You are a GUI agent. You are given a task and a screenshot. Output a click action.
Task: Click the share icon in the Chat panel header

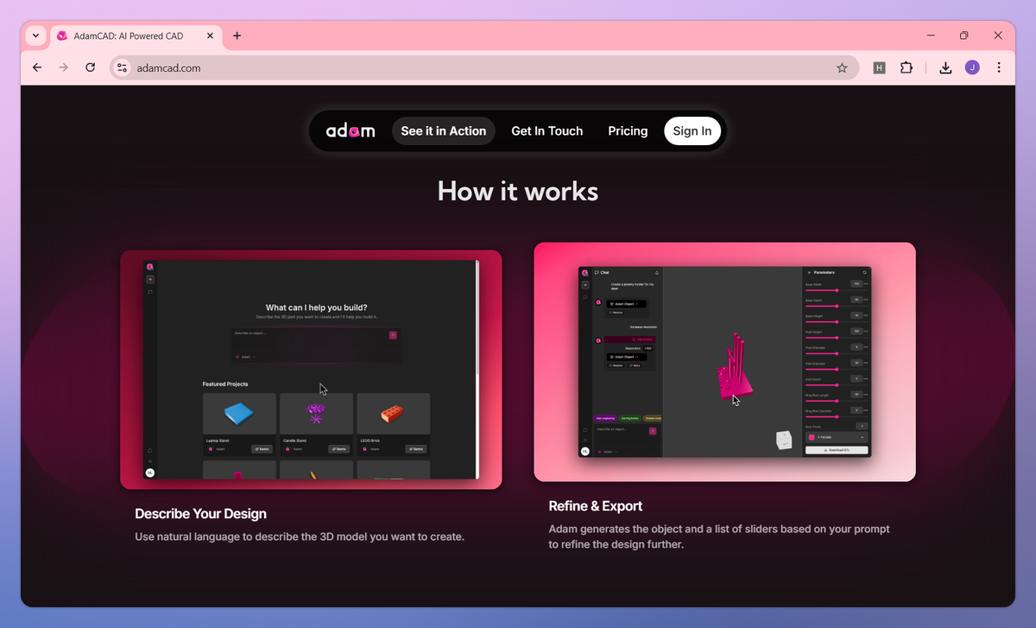(657, 273)
